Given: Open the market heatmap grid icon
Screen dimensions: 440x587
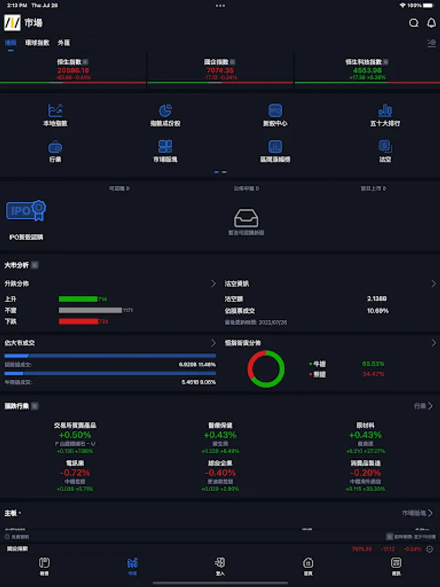Looking at the screenshot, I should pyautogui.click(x=166, y=146).
